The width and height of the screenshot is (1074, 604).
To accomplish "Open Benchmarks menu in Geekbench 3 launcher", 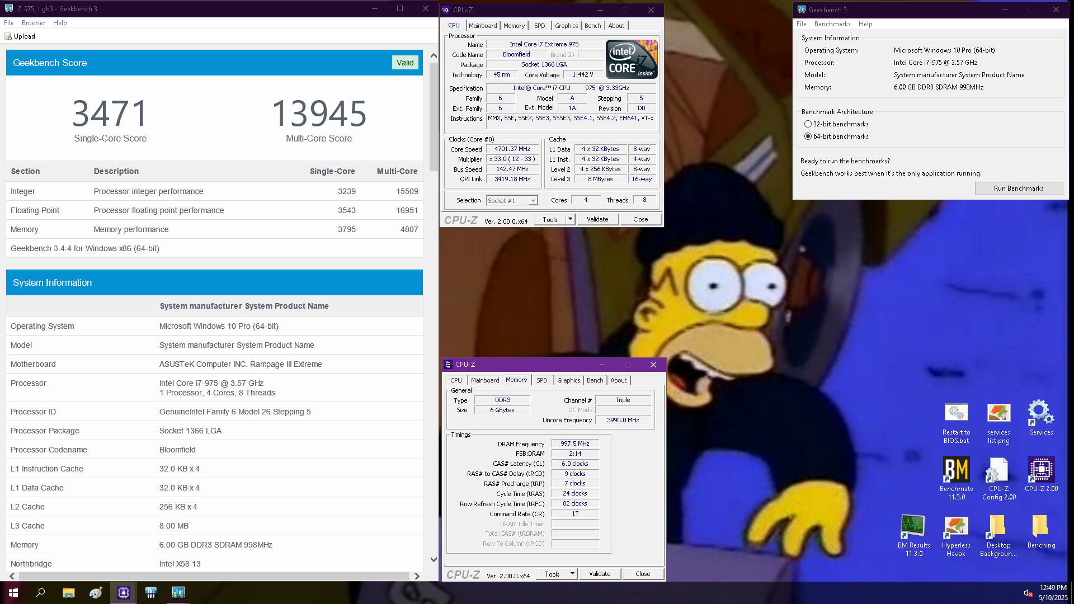I will tap(832, 24).
